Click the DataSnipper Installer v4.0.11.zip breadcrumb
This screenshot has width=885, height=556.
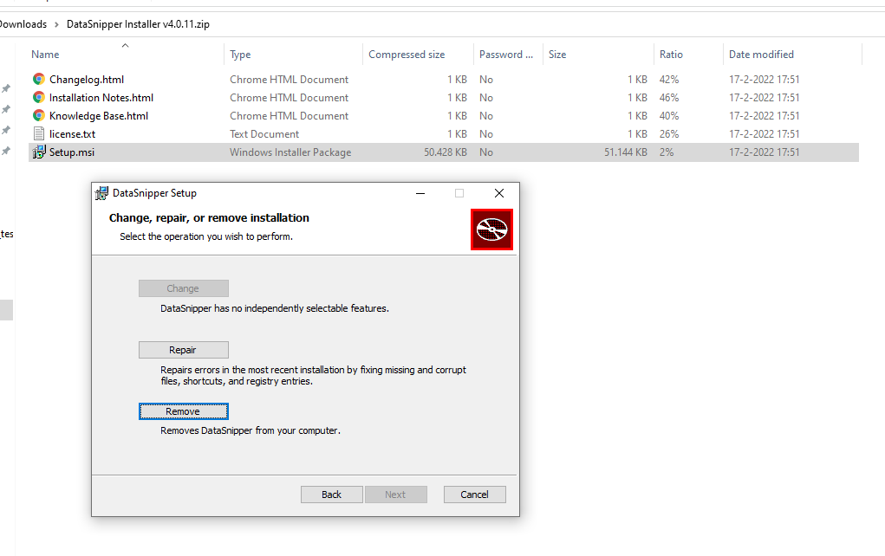coord(138,24)
